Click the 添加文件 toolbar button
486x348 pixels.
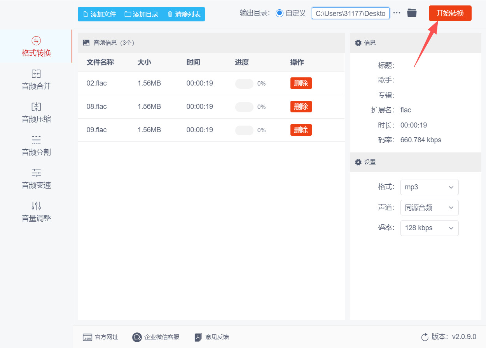click(x=100, y=14)
